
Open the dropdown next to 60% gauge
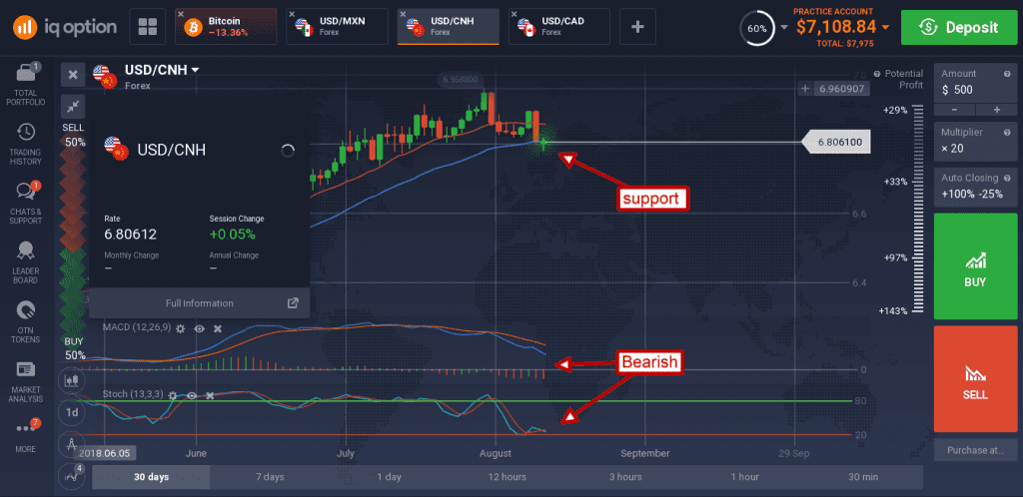tap(783, 28)
